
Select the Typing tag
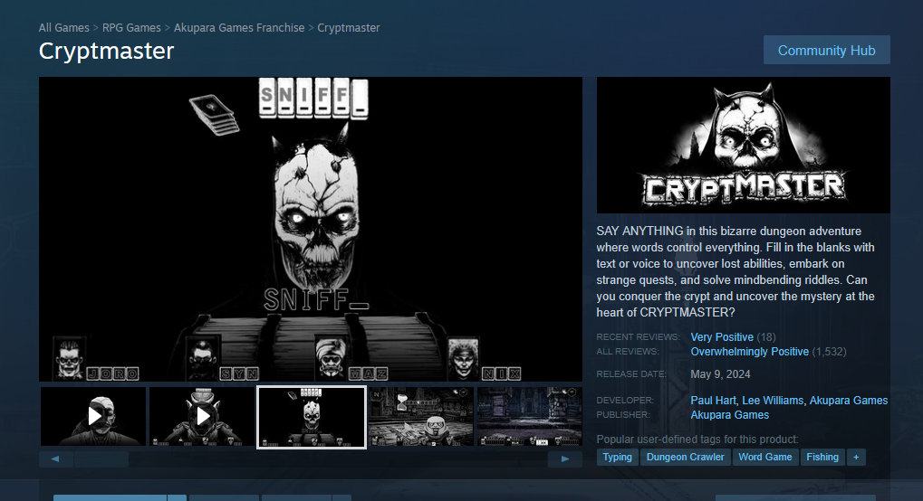tap(617, 457)
